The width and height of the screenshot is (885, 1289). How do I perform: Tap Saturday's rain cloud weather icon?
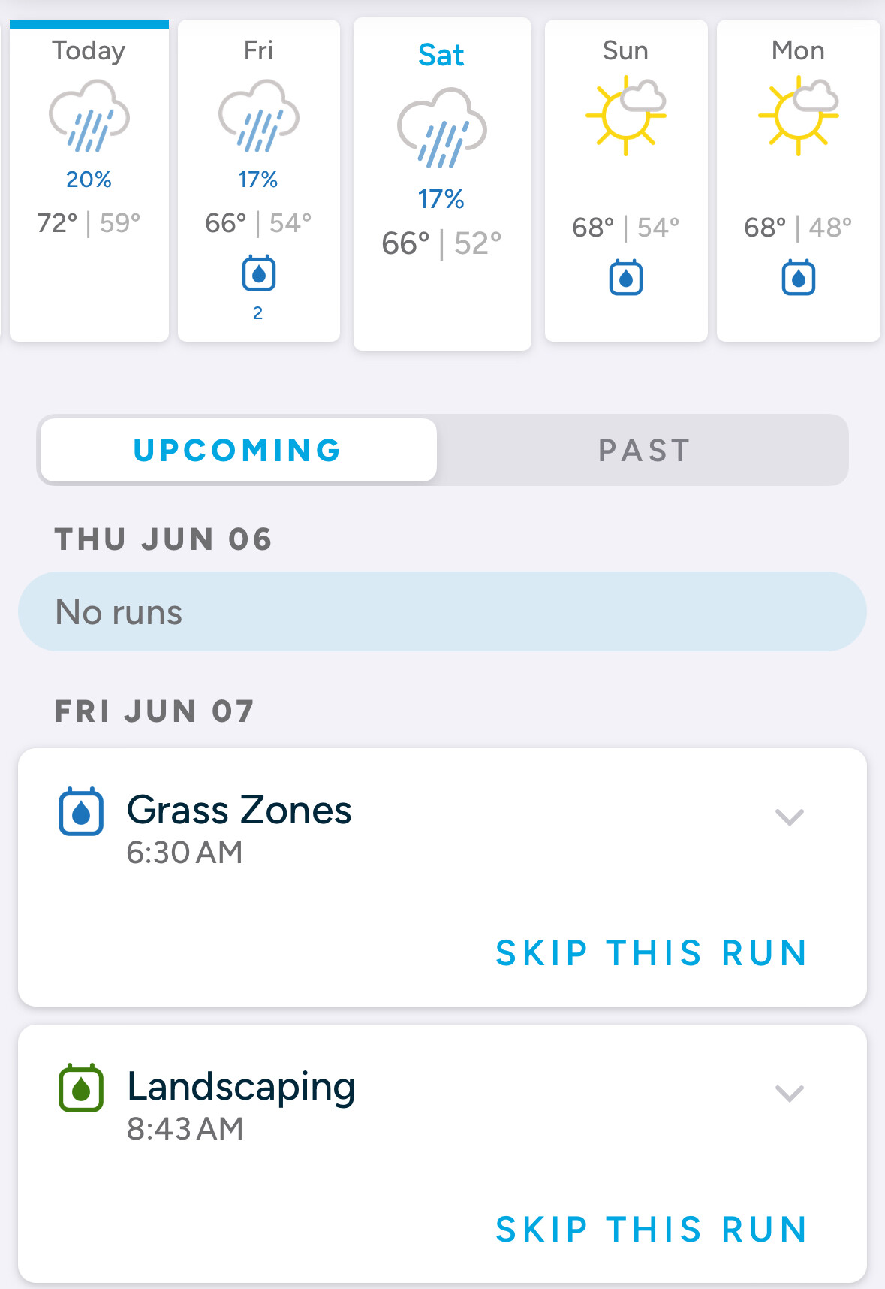pyautogui.click(x=442, y=128)
